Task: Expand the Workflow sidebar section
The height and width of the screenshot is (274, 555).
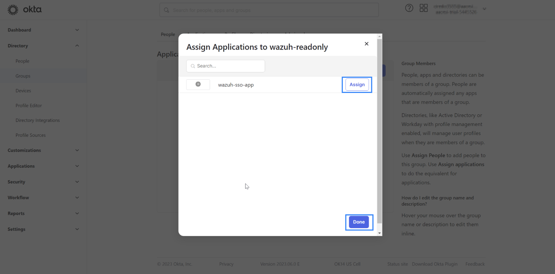Action: pyautogui.click(x=77, y=197)
